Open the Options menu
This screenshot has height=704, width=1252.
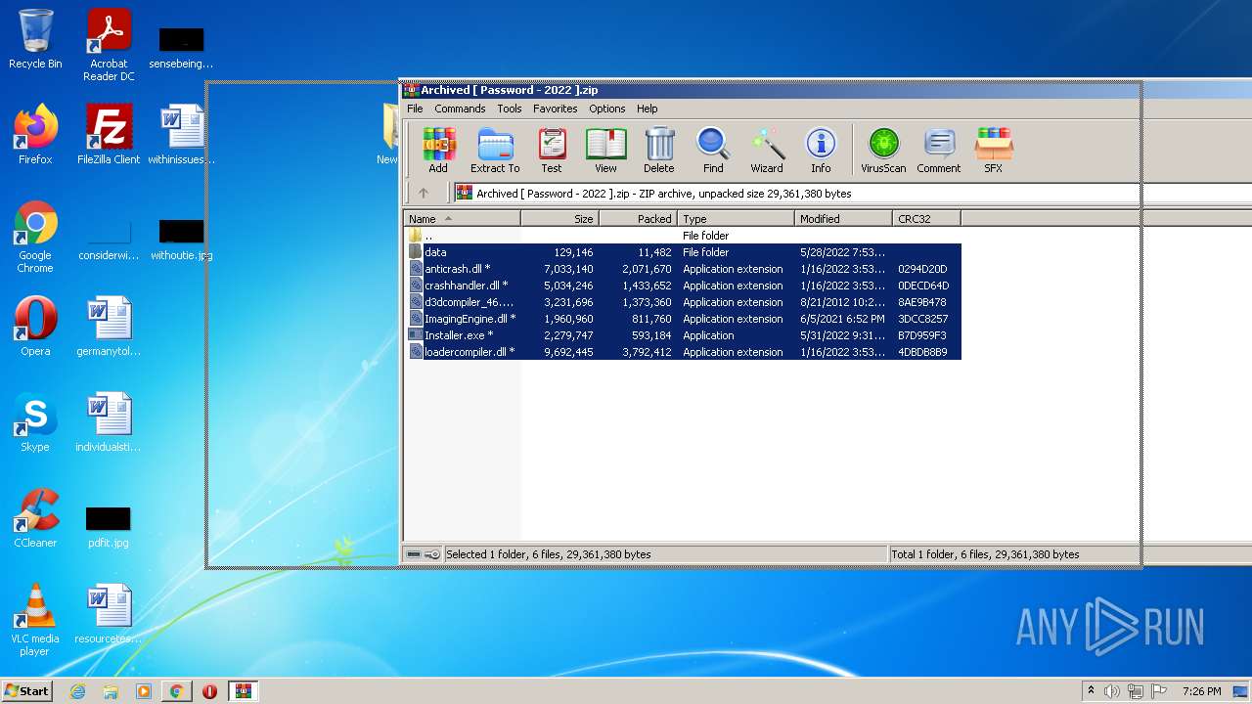(607, 109)
